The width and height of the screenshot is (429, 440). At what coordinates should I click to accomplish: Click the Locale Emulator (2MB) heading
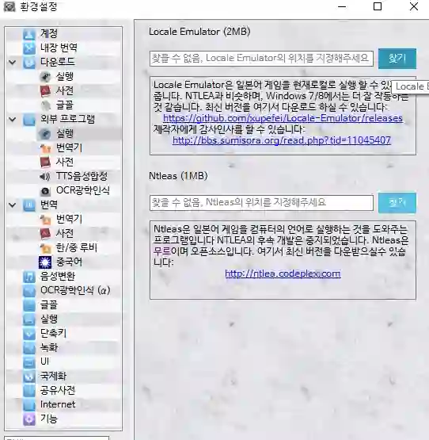pos(199,32)
